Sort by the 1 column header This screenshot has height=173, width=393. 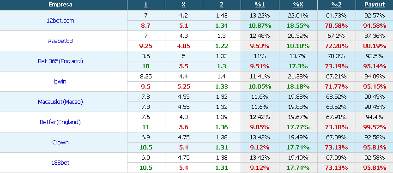[x=146, y=5]
